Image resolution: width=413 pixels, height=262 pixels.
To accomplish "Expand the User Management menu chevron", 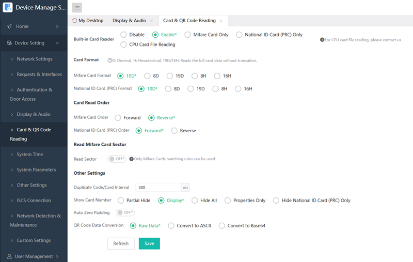I will coord(57,256).
